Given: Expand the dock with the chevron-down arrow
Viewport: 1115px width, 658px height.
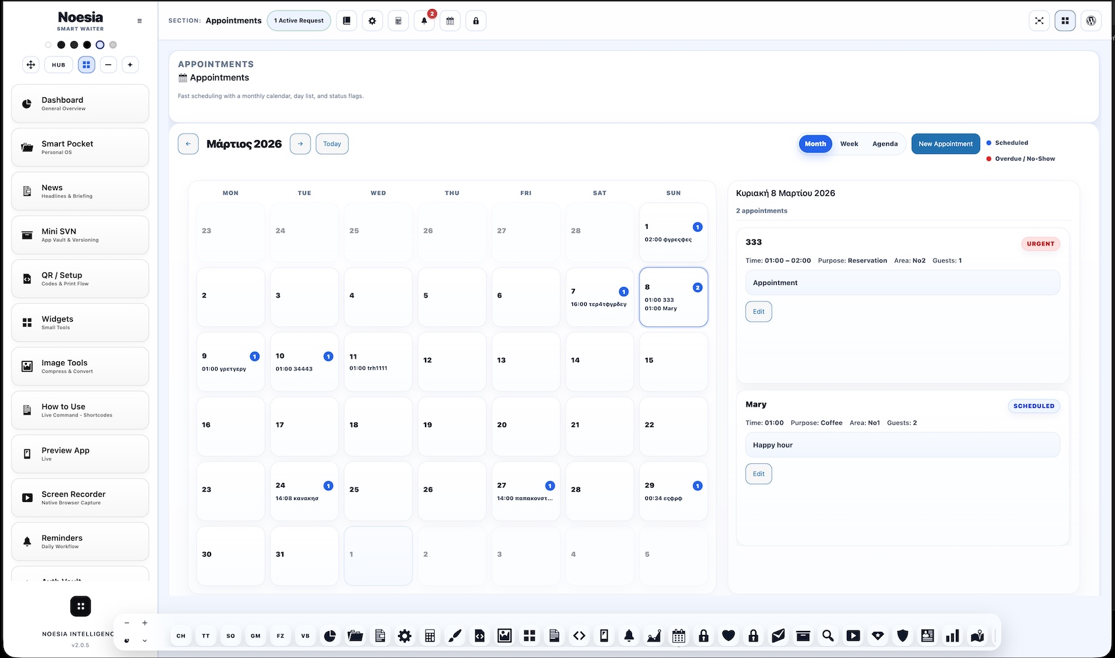Looking at the screenshot, I should (145, 640).
